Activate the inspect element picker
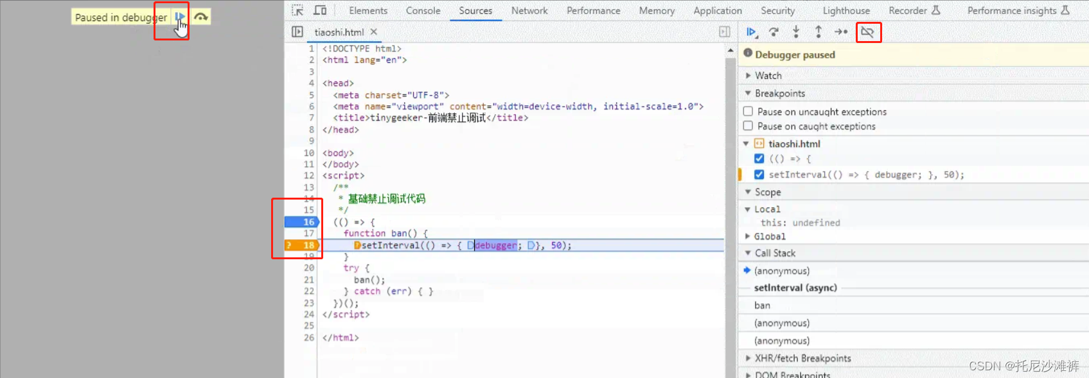The image size is (1089, 378). click(297, 10)
